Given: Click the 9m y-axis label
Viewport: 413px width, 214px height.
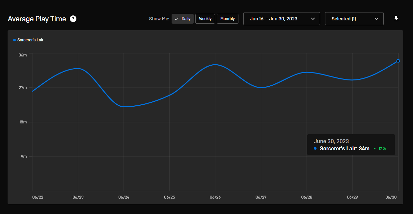Looking at the screenshot, I should point(24,157).
